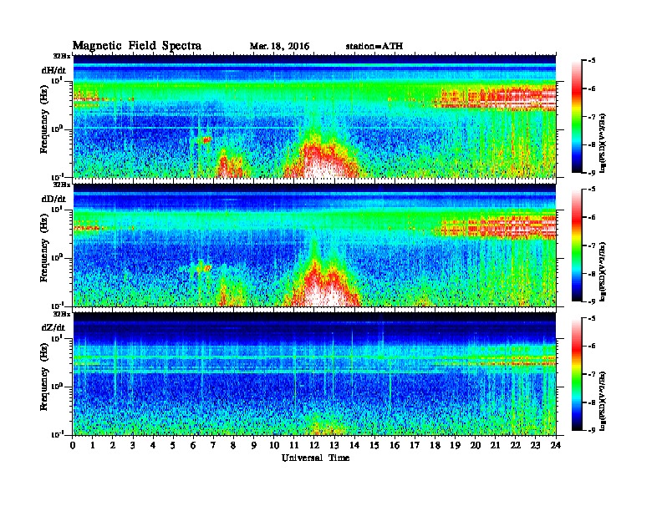Click hour 24 on the time axis

[x=556, y=445]
